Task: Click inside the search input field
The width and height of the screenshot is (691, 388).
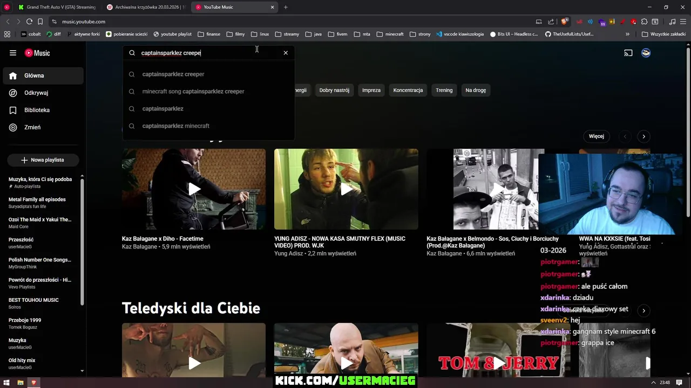Action: (208, 53)
